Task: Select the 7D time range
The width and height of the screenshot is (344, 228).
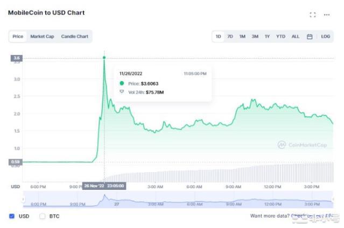Action: tap(230, 37)
